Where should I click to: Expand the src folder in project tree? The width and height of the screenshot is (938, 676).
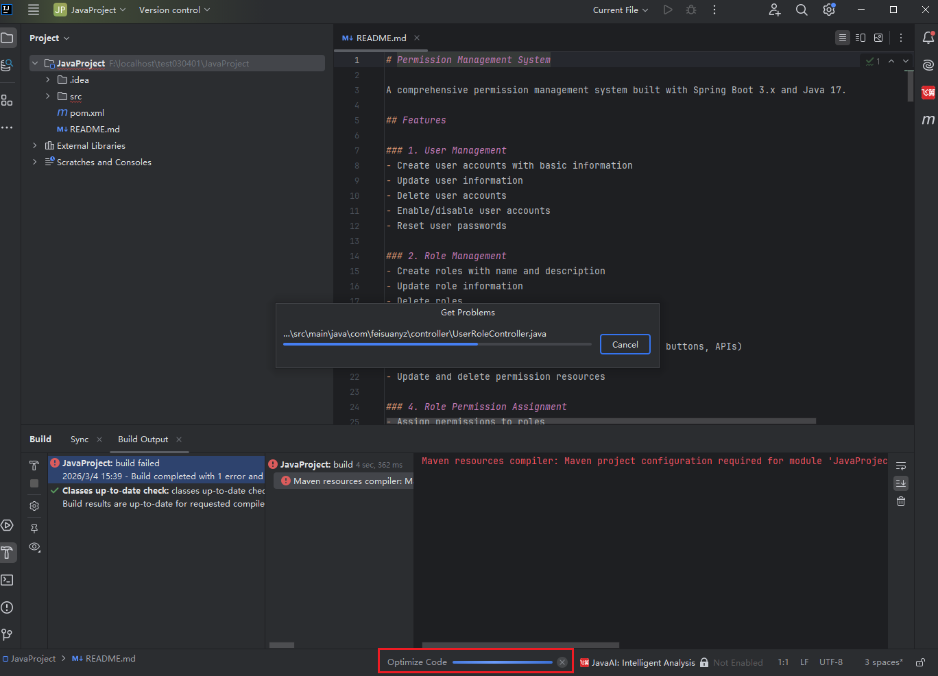pyautogui.click(x=48, y=97)
